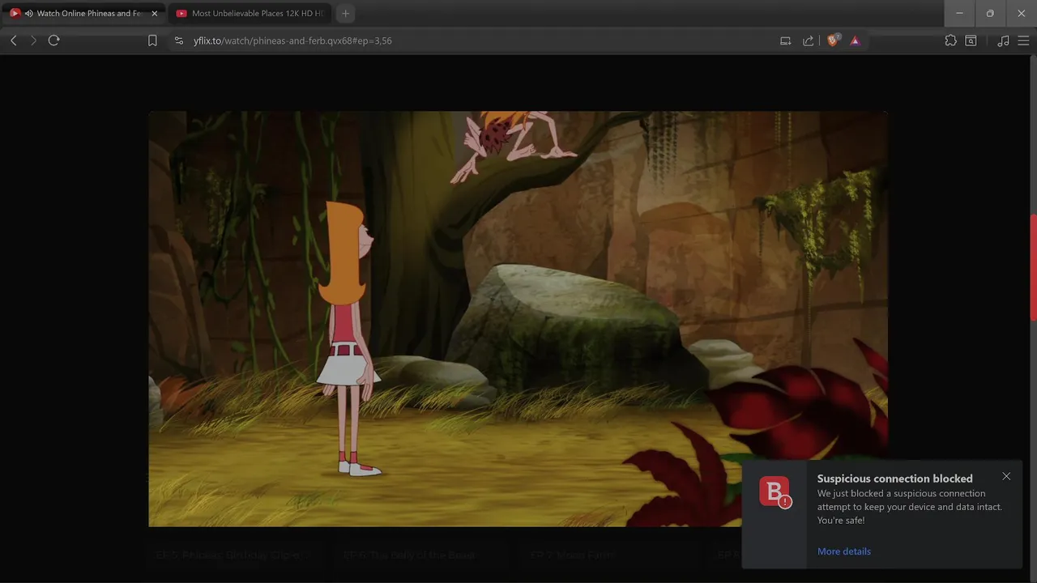Close the Brave browser window
The height and width of the screenshot is (583, 1037).
coord(1022,14)
